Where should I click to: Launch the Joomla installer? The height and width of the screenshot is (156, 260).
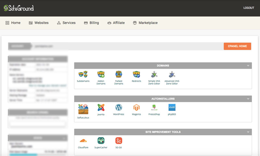point(101,110)
